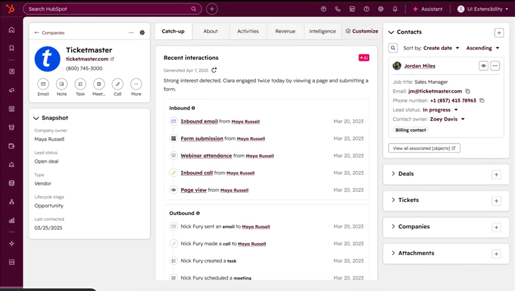Open the UI Extensibility account menu
This screenshot has height=291, width=515.
point(483,9)
